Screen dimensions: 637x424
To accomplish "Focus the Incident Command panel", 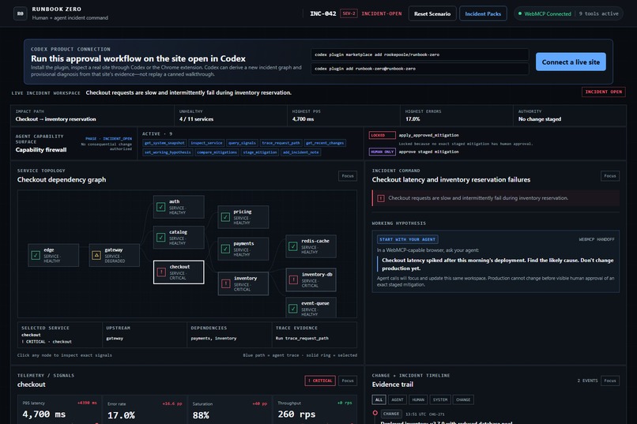I will point(610,176).
